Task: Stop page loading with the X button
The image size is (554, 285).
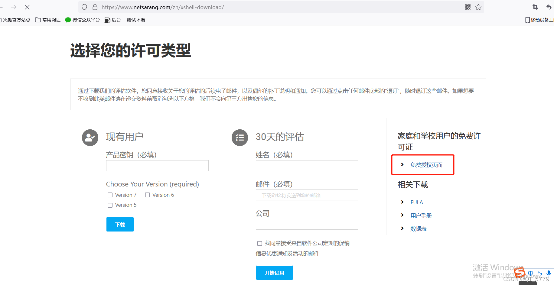Action: [x=27, y=7]
